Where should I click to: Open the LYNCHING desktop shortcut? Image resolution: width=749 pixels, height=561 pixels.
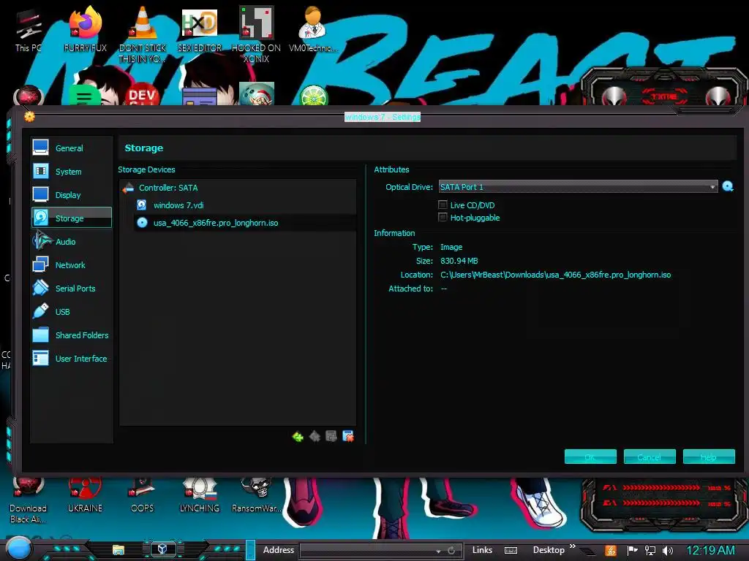tap(200, 496)
